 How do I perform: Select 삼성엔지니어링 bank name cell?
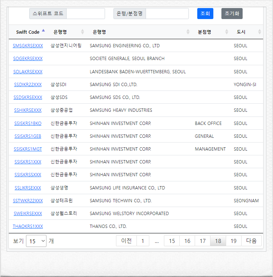point(66,45)
